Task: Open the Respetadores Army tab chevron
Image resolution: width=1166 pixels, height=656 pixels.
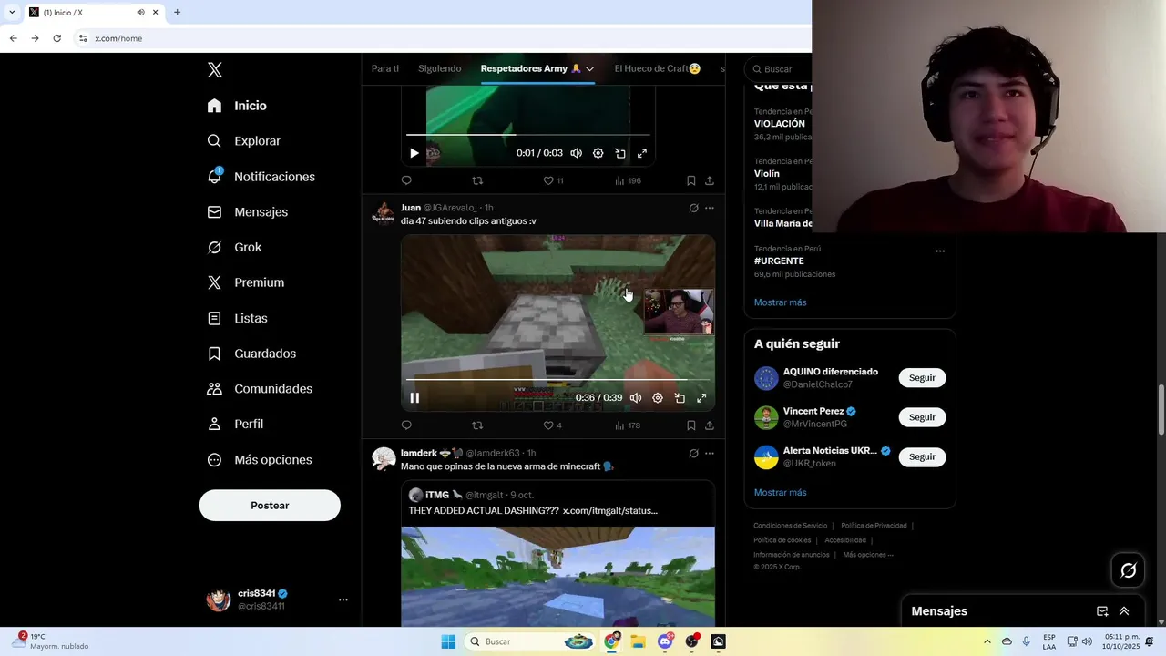Action: click(590, 69)
